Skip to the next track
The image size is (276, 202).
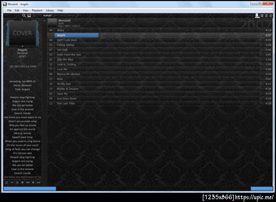pyautogui.click(x=38, y=183)
